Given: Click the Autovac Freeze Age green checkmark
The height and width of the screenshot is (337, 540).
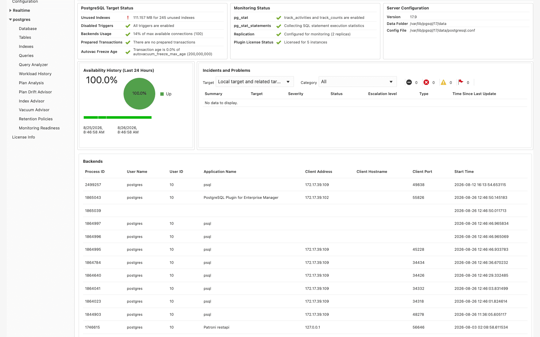Looking at the screenshot, I should [128, 52].
